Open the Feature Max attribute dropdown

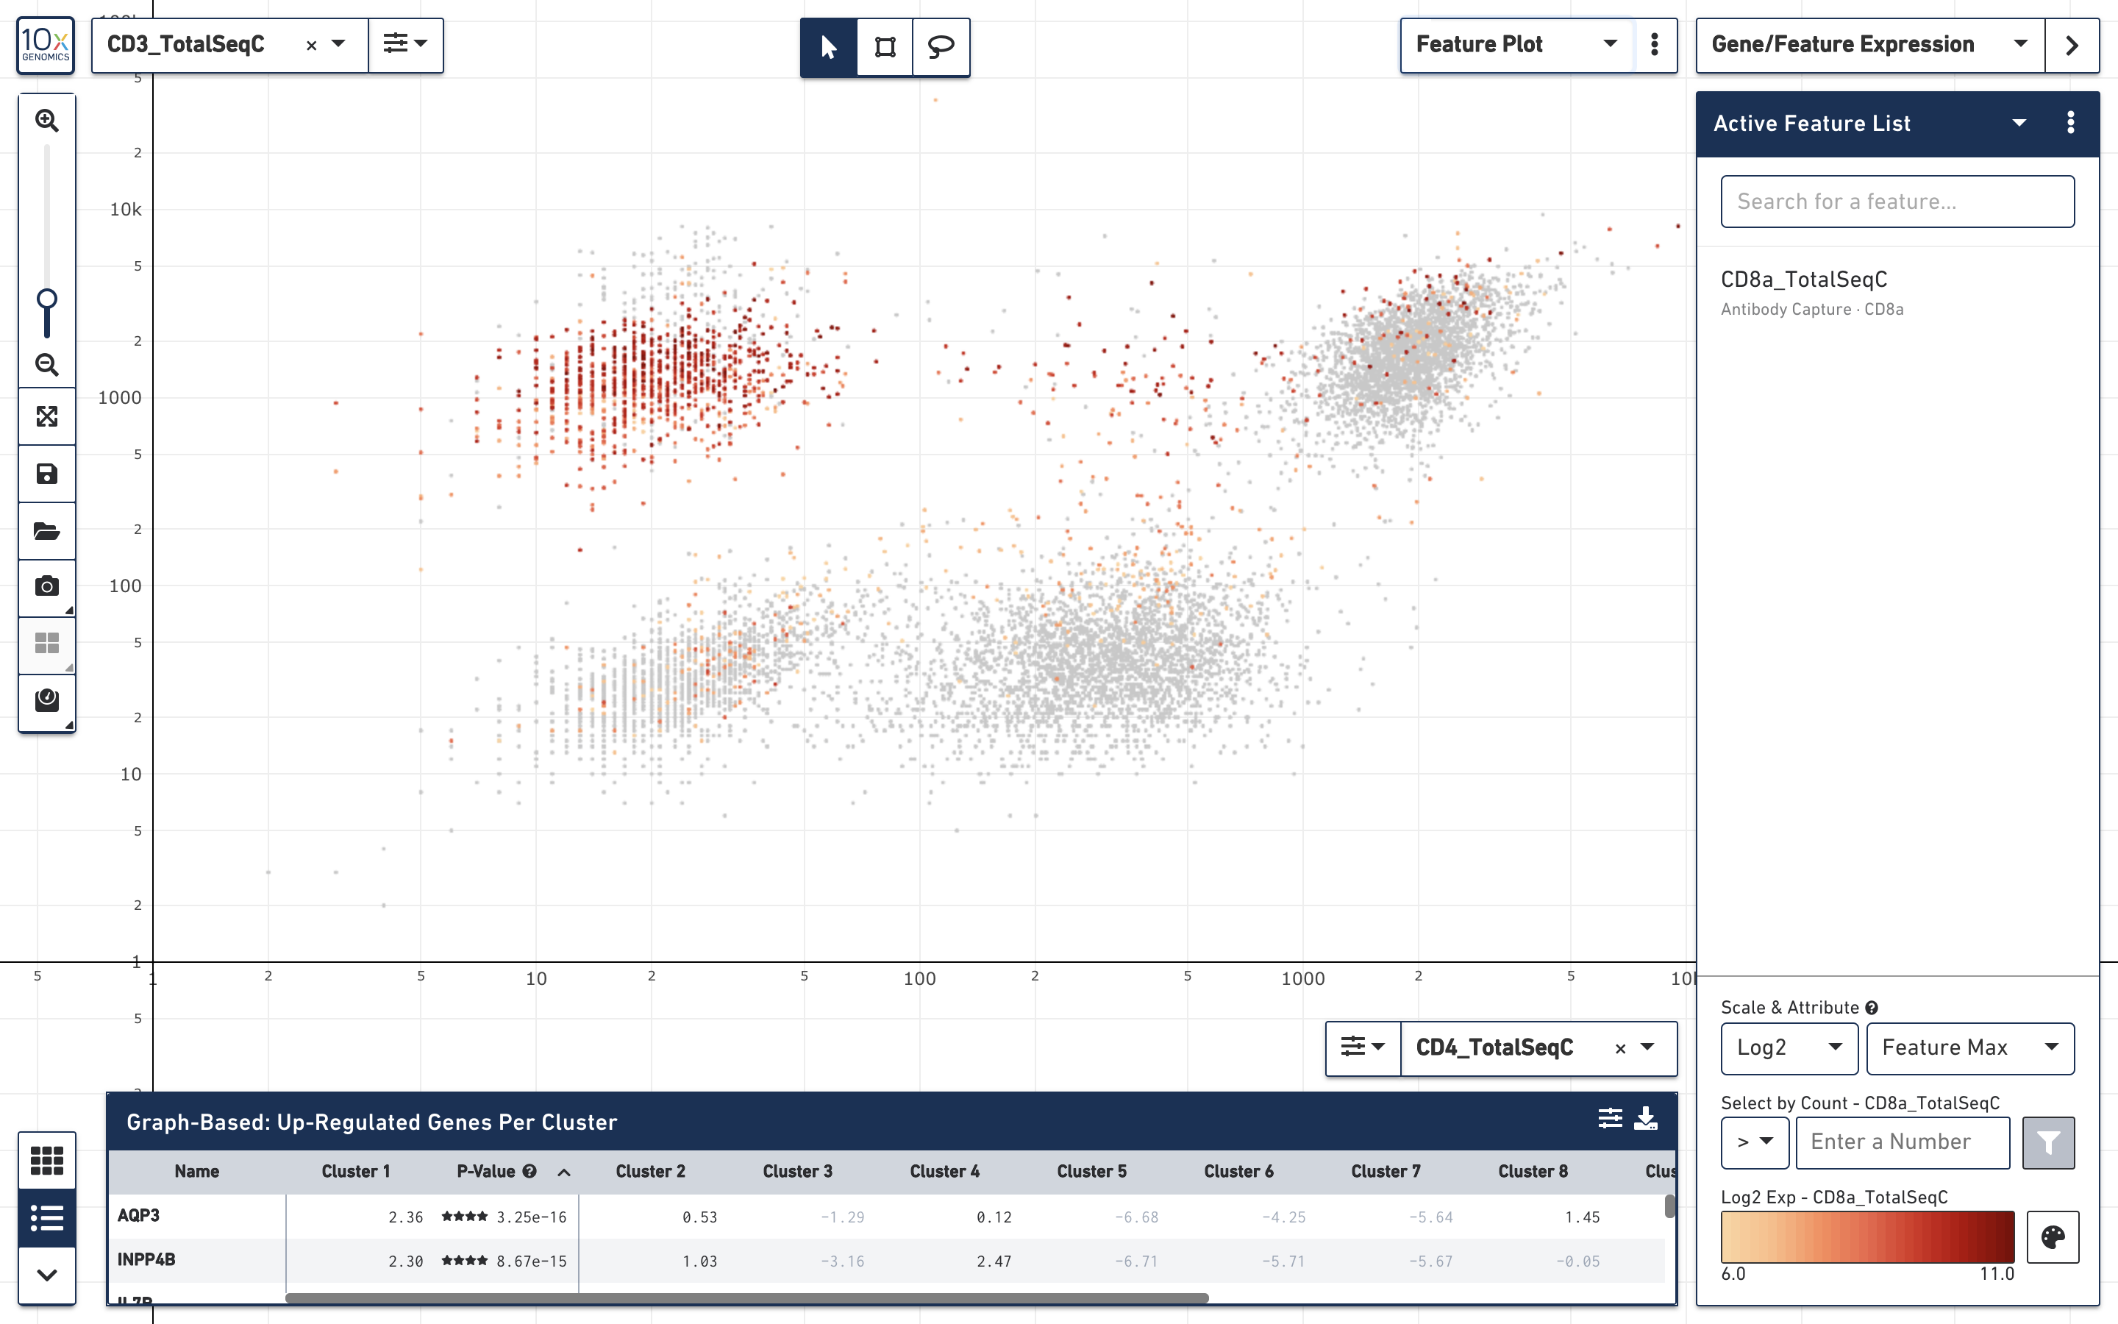point(1969,1048)
